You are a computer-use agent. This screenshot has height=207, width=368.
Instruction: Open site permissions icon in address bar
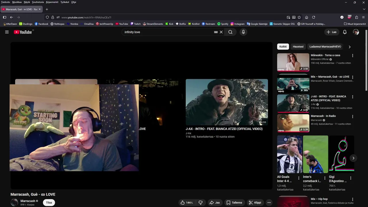[x=58, y=17]
